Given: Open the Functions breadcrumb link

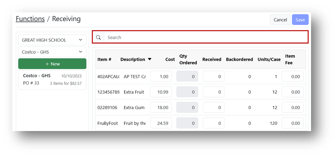Looking at the screenshot, I should point(30,19).
